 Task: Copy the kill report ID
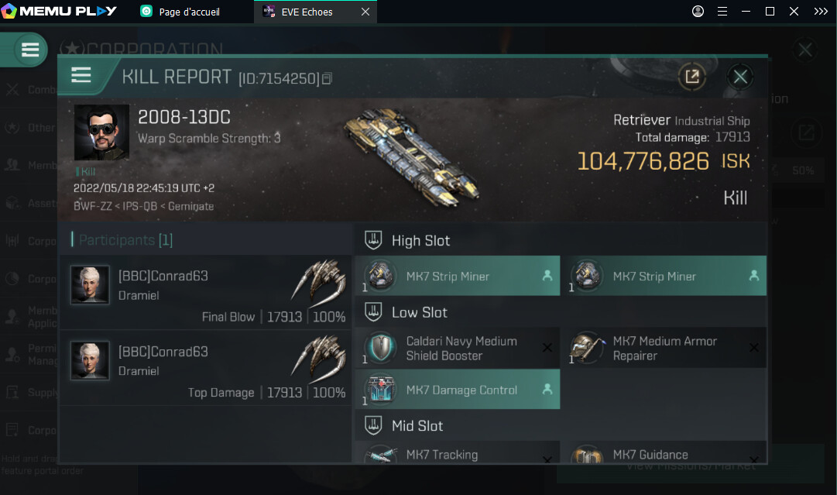tap(328, 78)
